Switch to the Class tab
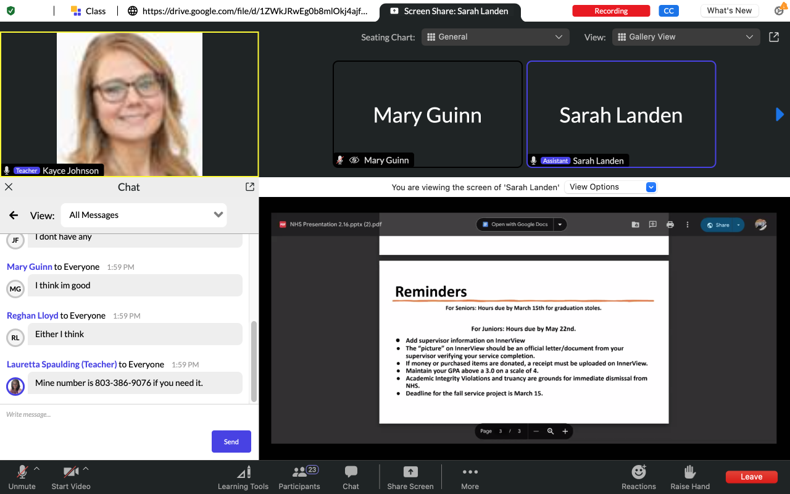This screenshot has width=790, height=494. point(88,11)
